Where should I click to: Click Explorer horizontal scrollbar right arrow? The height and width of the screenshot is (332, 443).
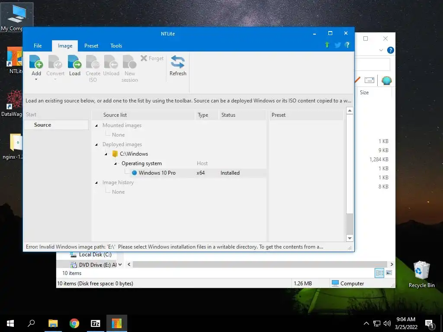pos(392,265)
